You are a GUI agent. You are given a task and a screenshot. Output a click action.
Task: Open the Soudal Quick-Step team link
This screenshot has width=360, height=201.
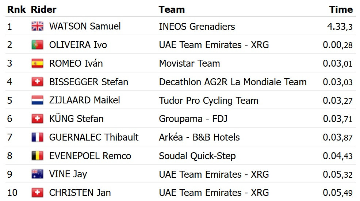pyautogui.click(x=197, y=156)
